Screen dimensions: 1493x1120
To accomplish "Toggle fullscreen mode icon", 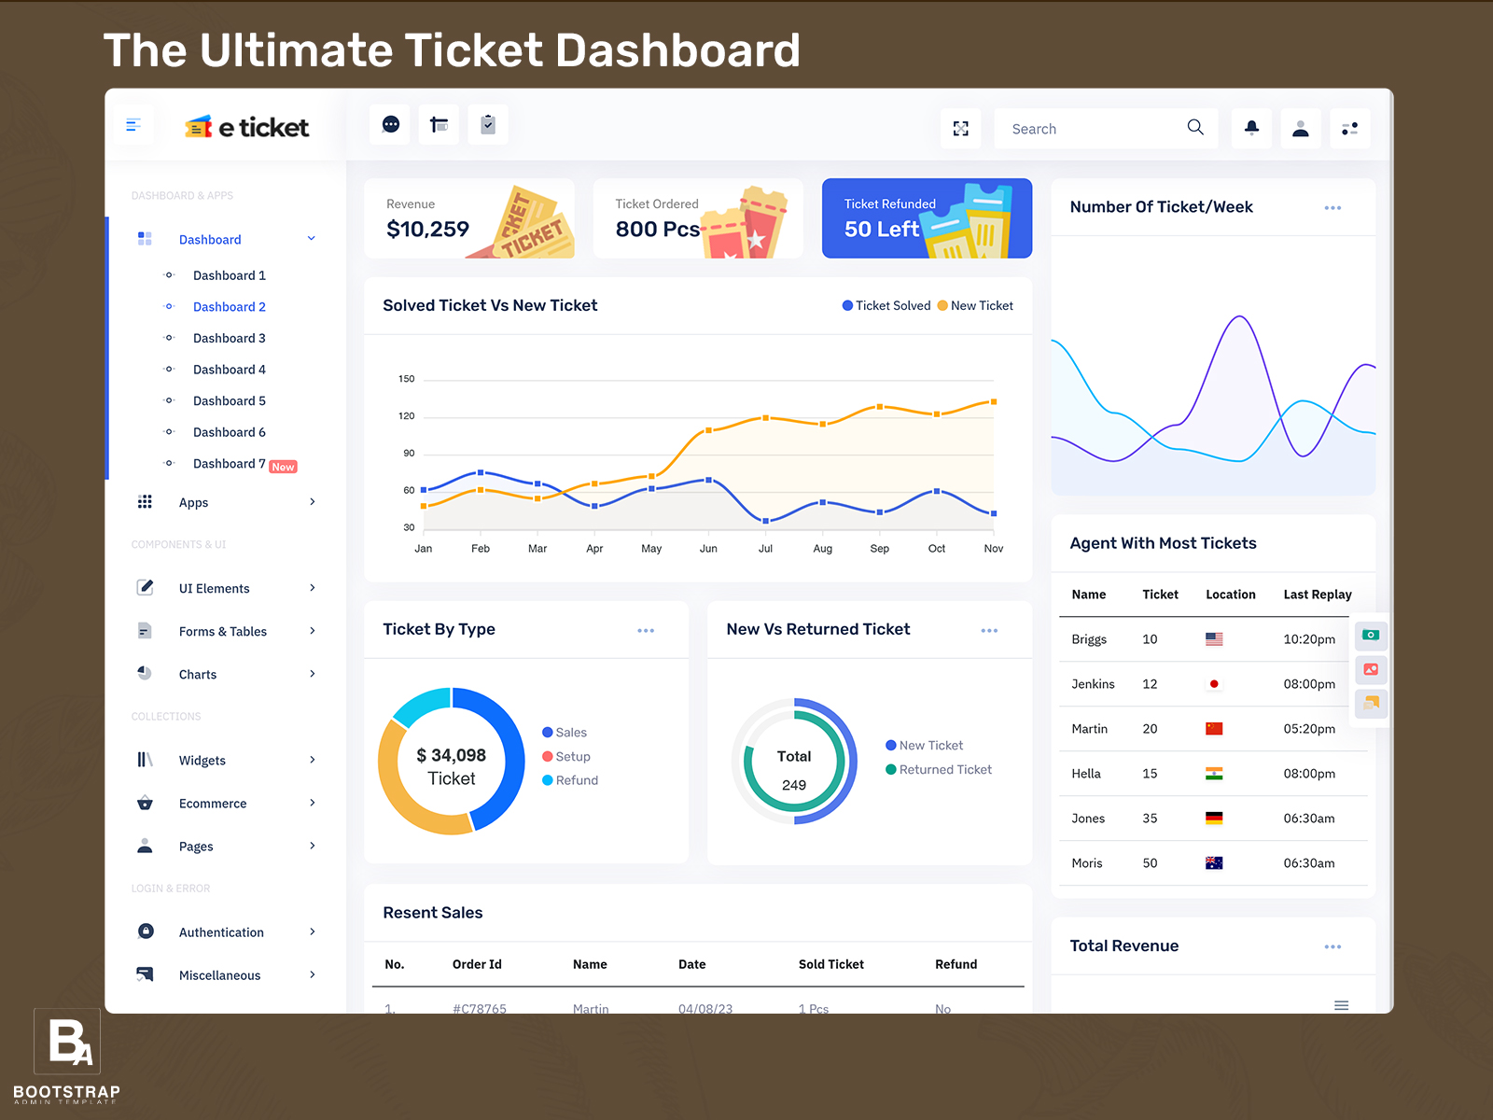I will tap(961, 129).
